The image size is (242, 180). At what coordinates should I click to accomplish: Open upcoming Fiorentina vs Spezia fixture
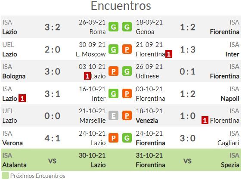(187, 160)
